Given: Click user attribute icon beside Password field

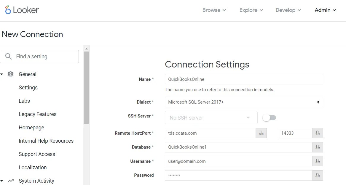Looking at the screenshot, I should coord(318,175).
